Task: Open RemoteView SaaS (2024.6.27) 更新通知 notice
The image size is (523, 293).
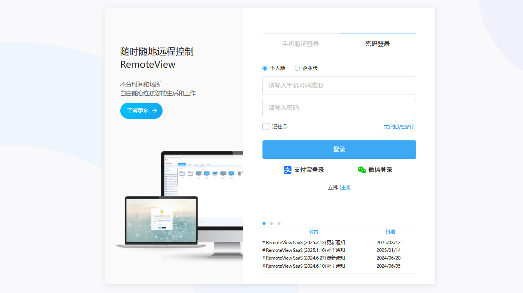Action: pos(304,258)
